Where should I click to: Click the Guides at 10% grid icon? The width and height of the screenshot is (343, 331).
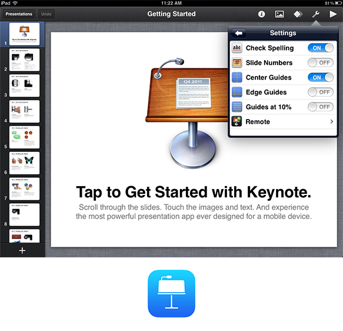point(237,107)
